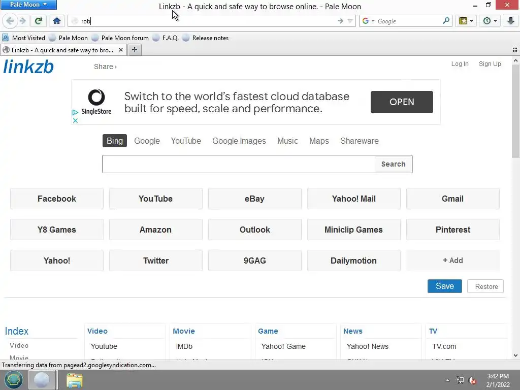The height and width of the screenshot is (390, 520).
Task: Open the Yahoo! Mail shortcut tile
Action: pos(354,199)
